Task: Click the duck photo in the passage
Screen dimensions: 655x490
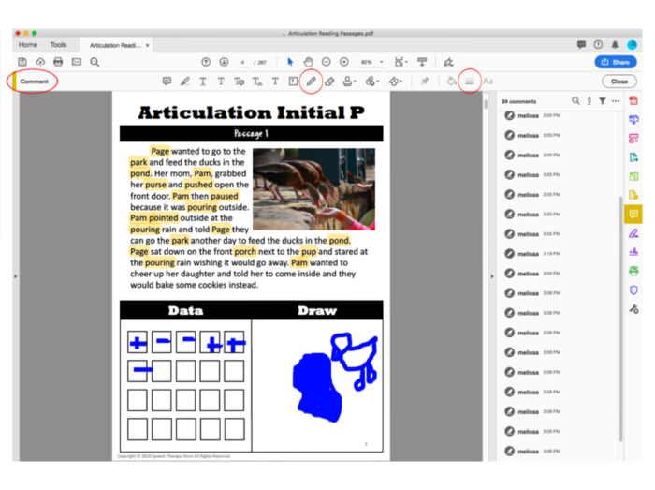Action: click(x=314, y=189)
